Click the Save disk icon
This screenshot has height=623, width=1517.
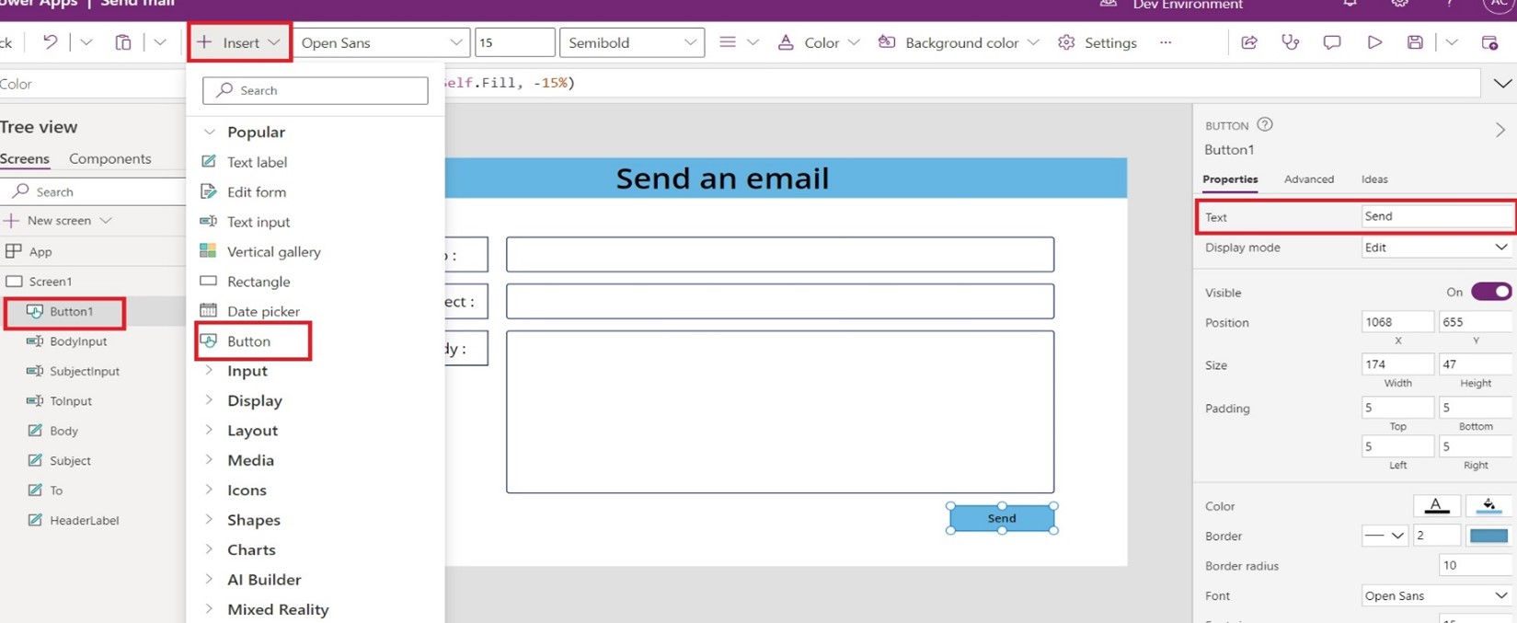pos(1415,42)
